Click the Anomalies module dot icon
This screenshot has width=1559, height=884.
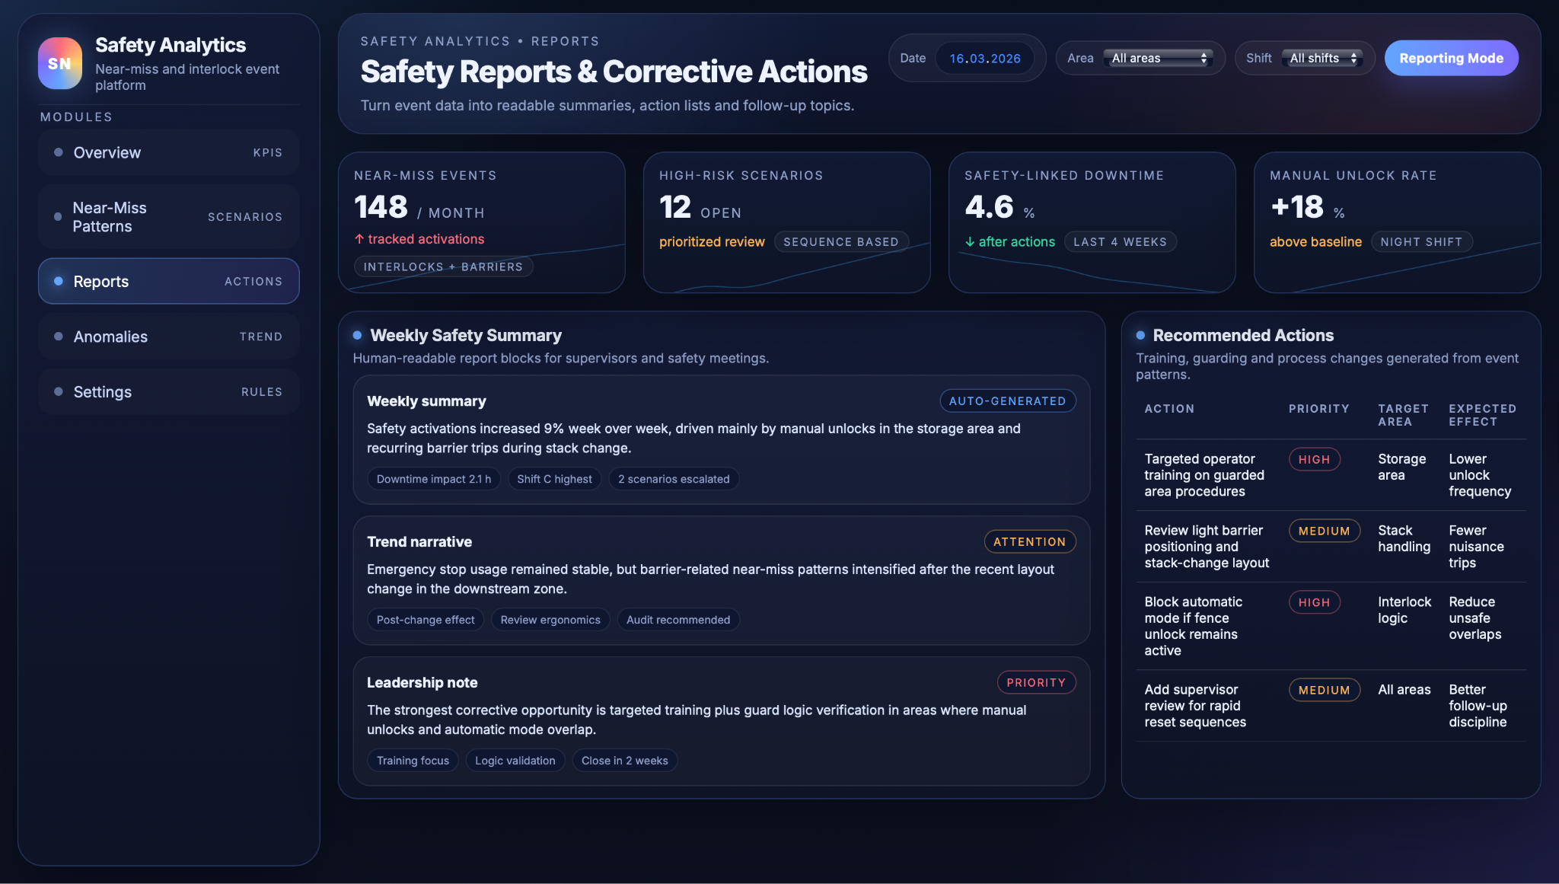tap(59, 337)
